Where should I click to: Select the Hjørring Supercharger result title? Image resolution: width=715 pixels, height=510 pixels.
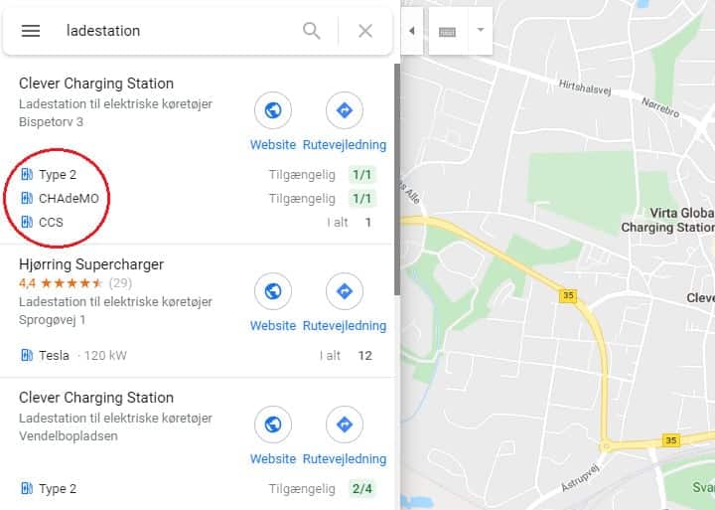pos(91,264)
